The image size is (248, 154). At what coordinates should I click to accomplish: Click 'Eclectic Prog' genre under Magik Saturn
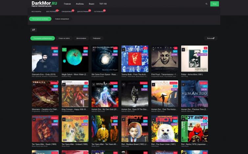(66, 77)
